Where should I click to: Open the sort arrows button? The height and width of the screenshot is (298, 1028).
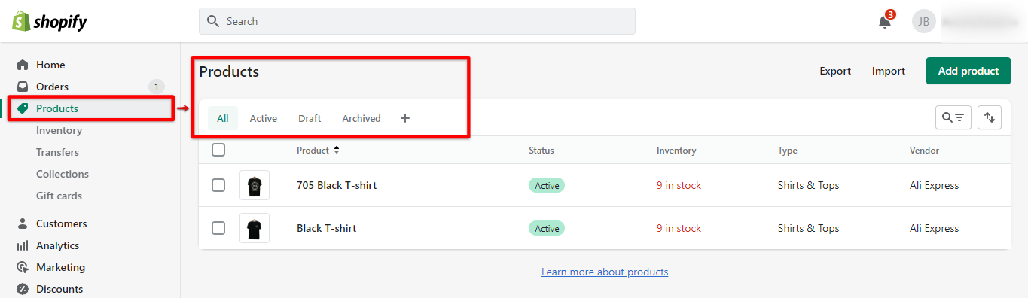990,117
